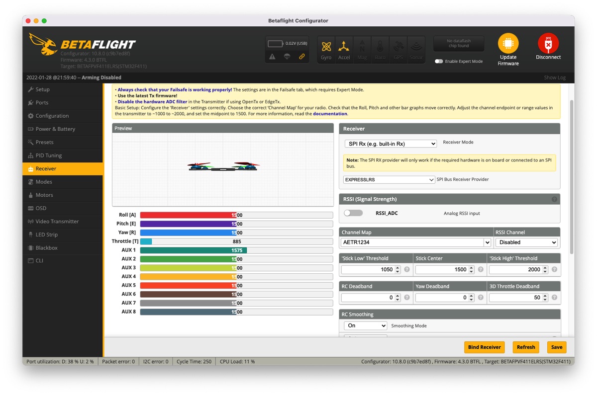Image resolution: width=597 pixels, height=395 pixels.
Task: Click the AUX 1 channel bar
Action: 236,250
